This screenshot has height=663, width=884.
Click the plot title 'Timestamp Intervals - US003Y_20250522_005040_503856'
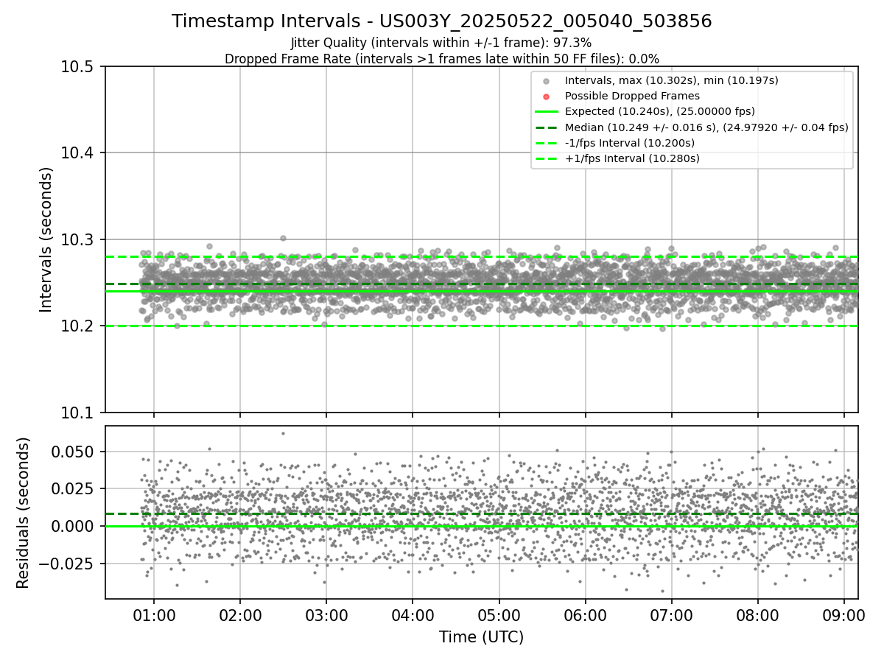442,21
